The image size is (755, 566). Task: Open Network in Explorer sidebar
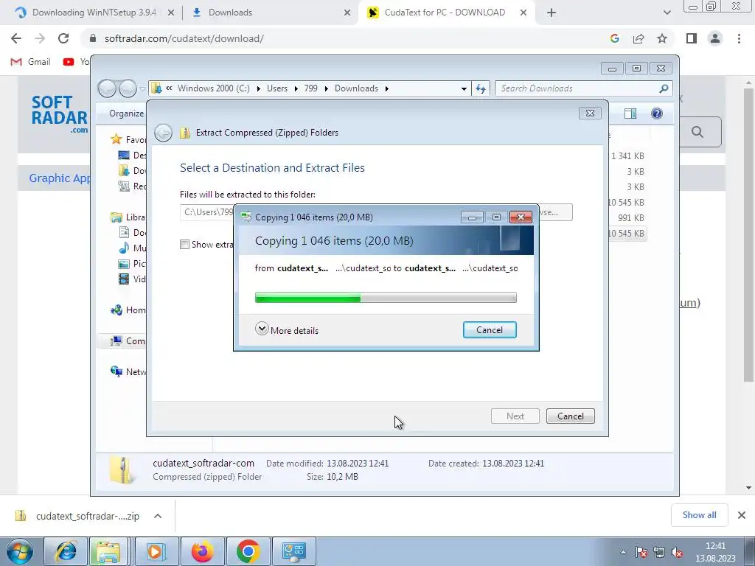128,371
